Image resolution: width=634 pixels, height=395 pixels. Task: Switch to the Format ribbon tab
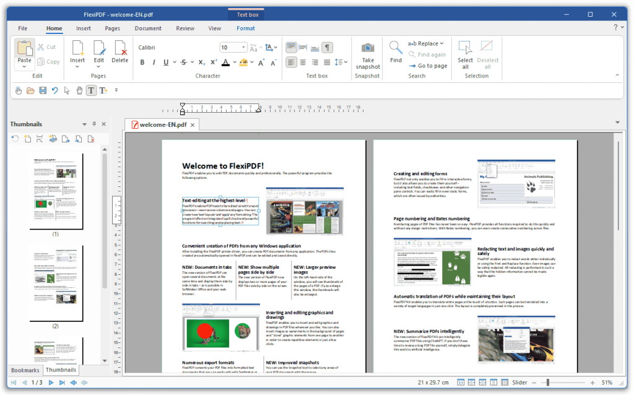(246, 28)
